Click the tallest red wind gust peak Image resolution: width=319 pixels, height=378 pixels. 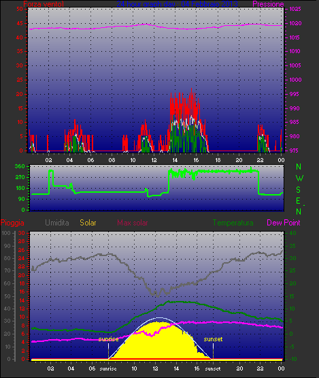pos(191,90)
